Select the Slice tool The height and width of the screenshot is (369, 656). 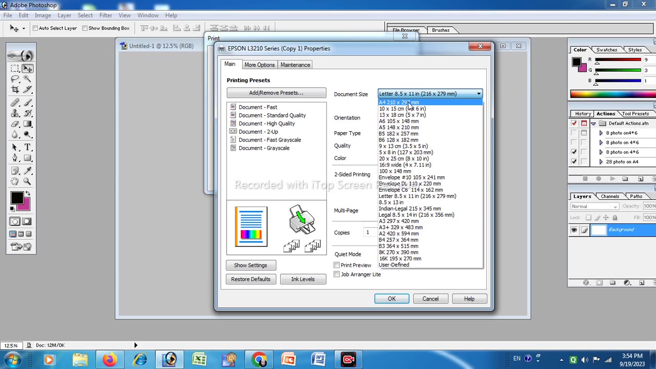[x=27, y=90]
